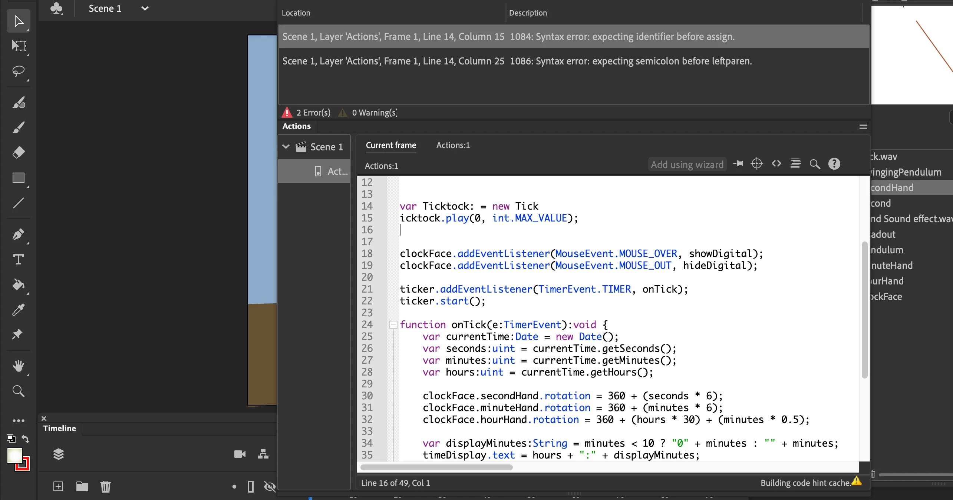Open the Scene 1 dropdown
Screen dimensions: 953x500
pos(145,9)
